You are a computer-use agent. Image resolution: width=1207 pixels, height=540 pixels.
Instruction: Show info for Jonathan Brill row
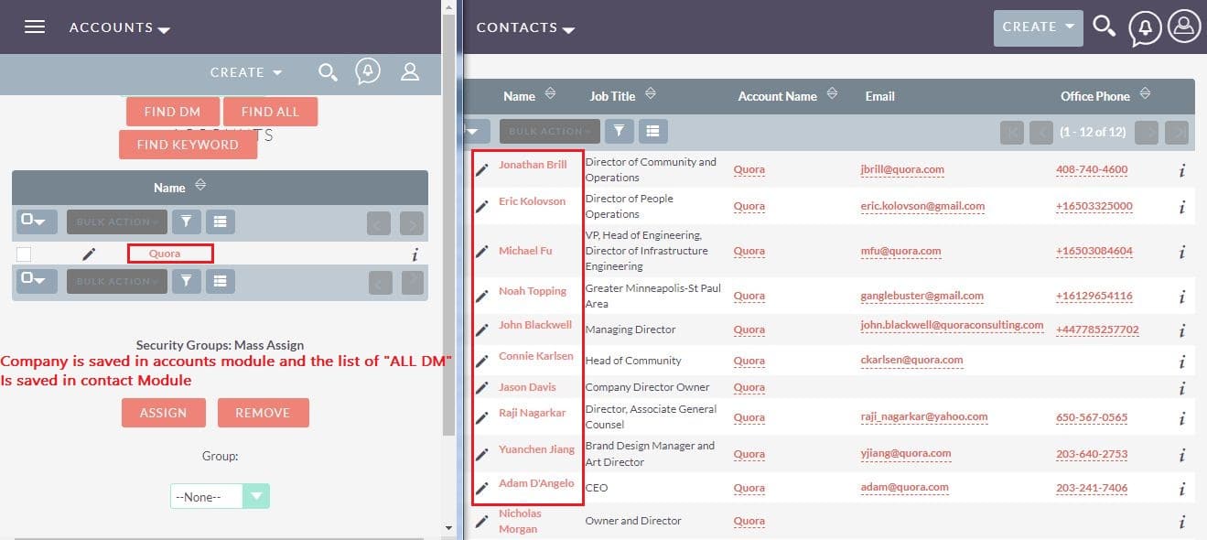click(1181, 170)
